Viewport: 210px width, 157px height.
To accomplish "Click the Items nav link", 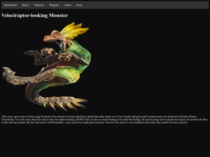I will coord(79,5).
